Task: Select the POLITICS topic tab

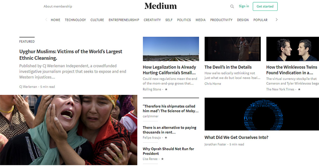Action: tap(184, 20)
